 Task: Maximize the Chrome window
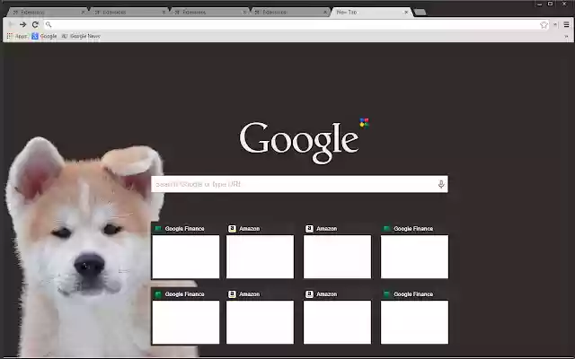(x=551, y=4)
